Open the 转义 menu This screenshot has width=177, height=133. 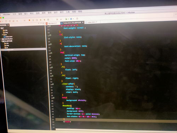pos(32,13)
